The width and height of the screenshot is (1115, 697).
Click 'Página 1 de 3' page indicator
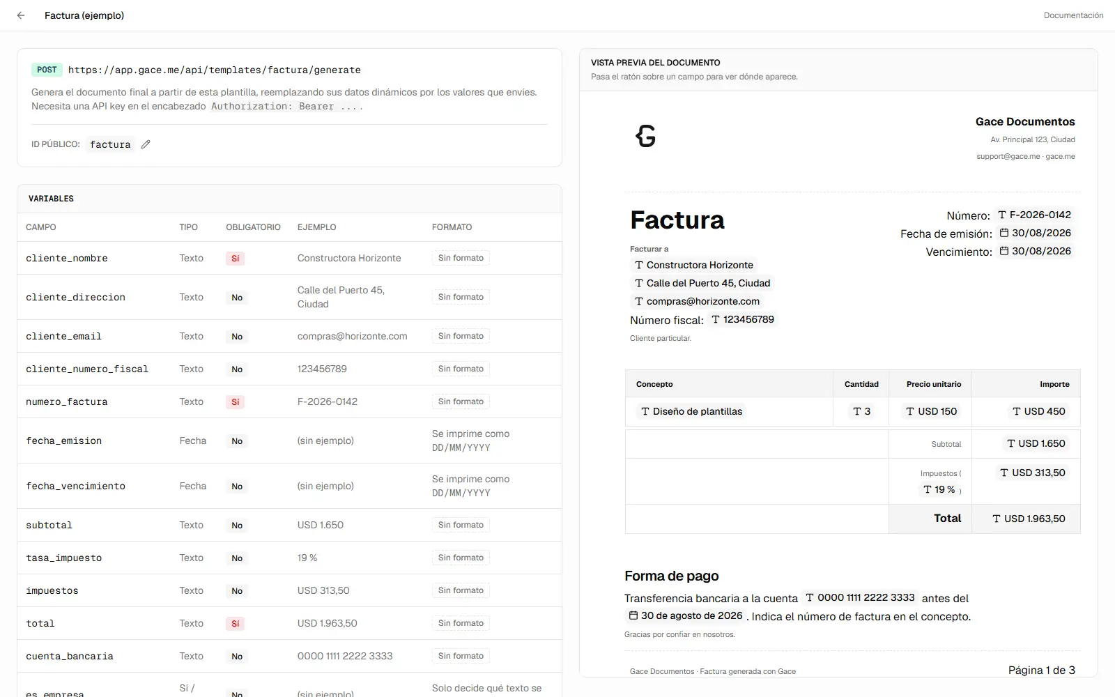click(x=1042, y=670)
